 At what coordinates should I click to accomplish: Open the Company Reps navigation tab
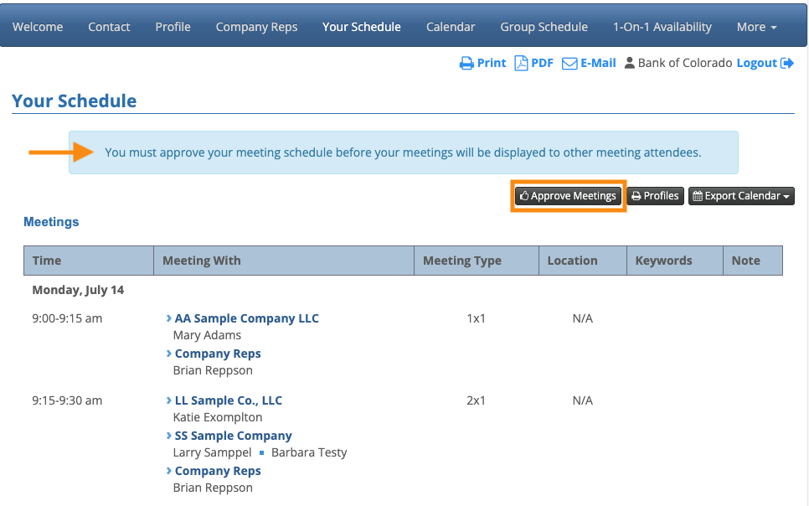pyautogui.click(x=256, y=27)
